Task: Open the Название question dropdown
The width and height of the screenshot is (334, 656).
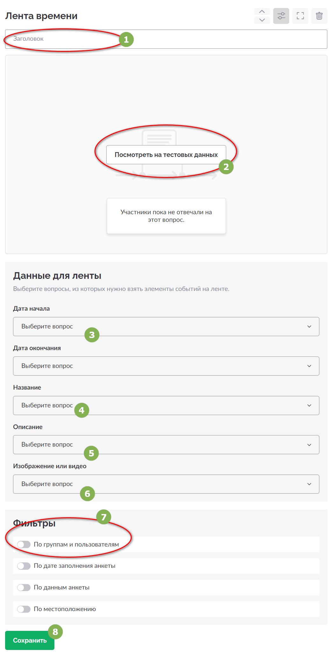Action: click(166, 406)
